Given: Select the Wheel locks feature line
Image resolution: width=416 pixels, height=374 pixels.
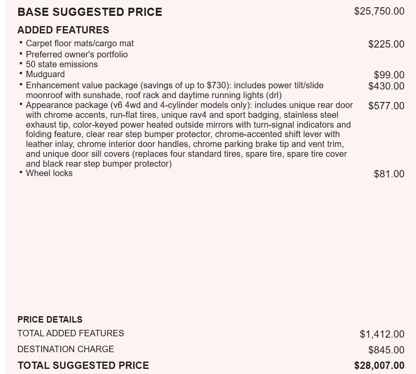Looking at the screenshot, I should pos(49,173).
